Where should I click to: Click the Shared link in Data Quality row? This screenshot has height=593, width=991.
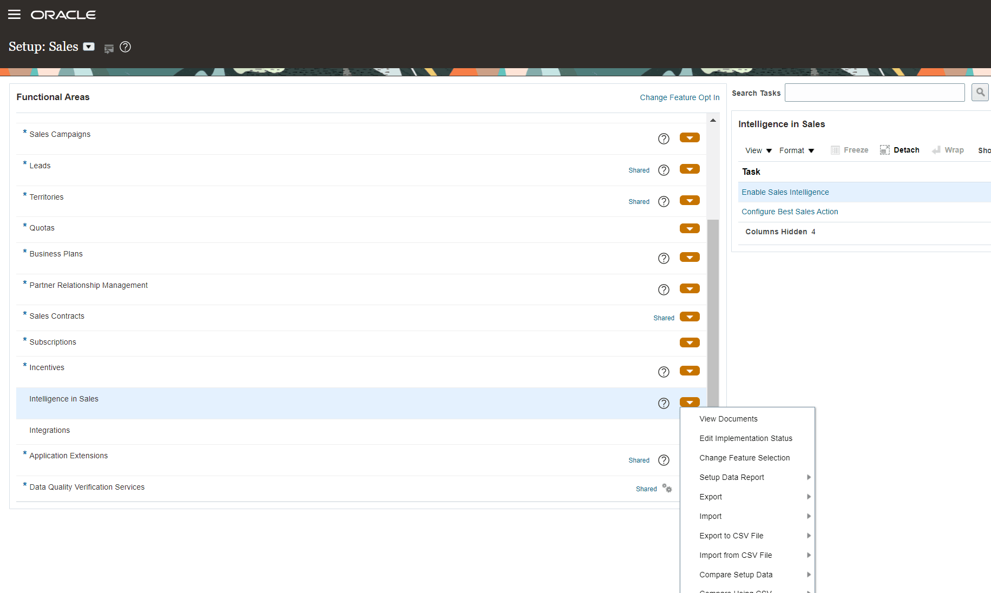[646, 489]
